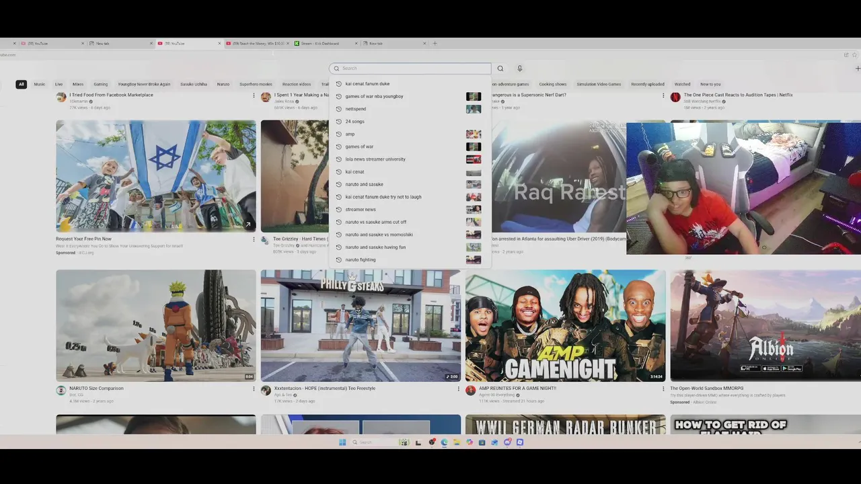
Task: Click thumbnail beside 'naruto and sasuke having fun'
Action: pyautogui.click(x=474, y=247)
